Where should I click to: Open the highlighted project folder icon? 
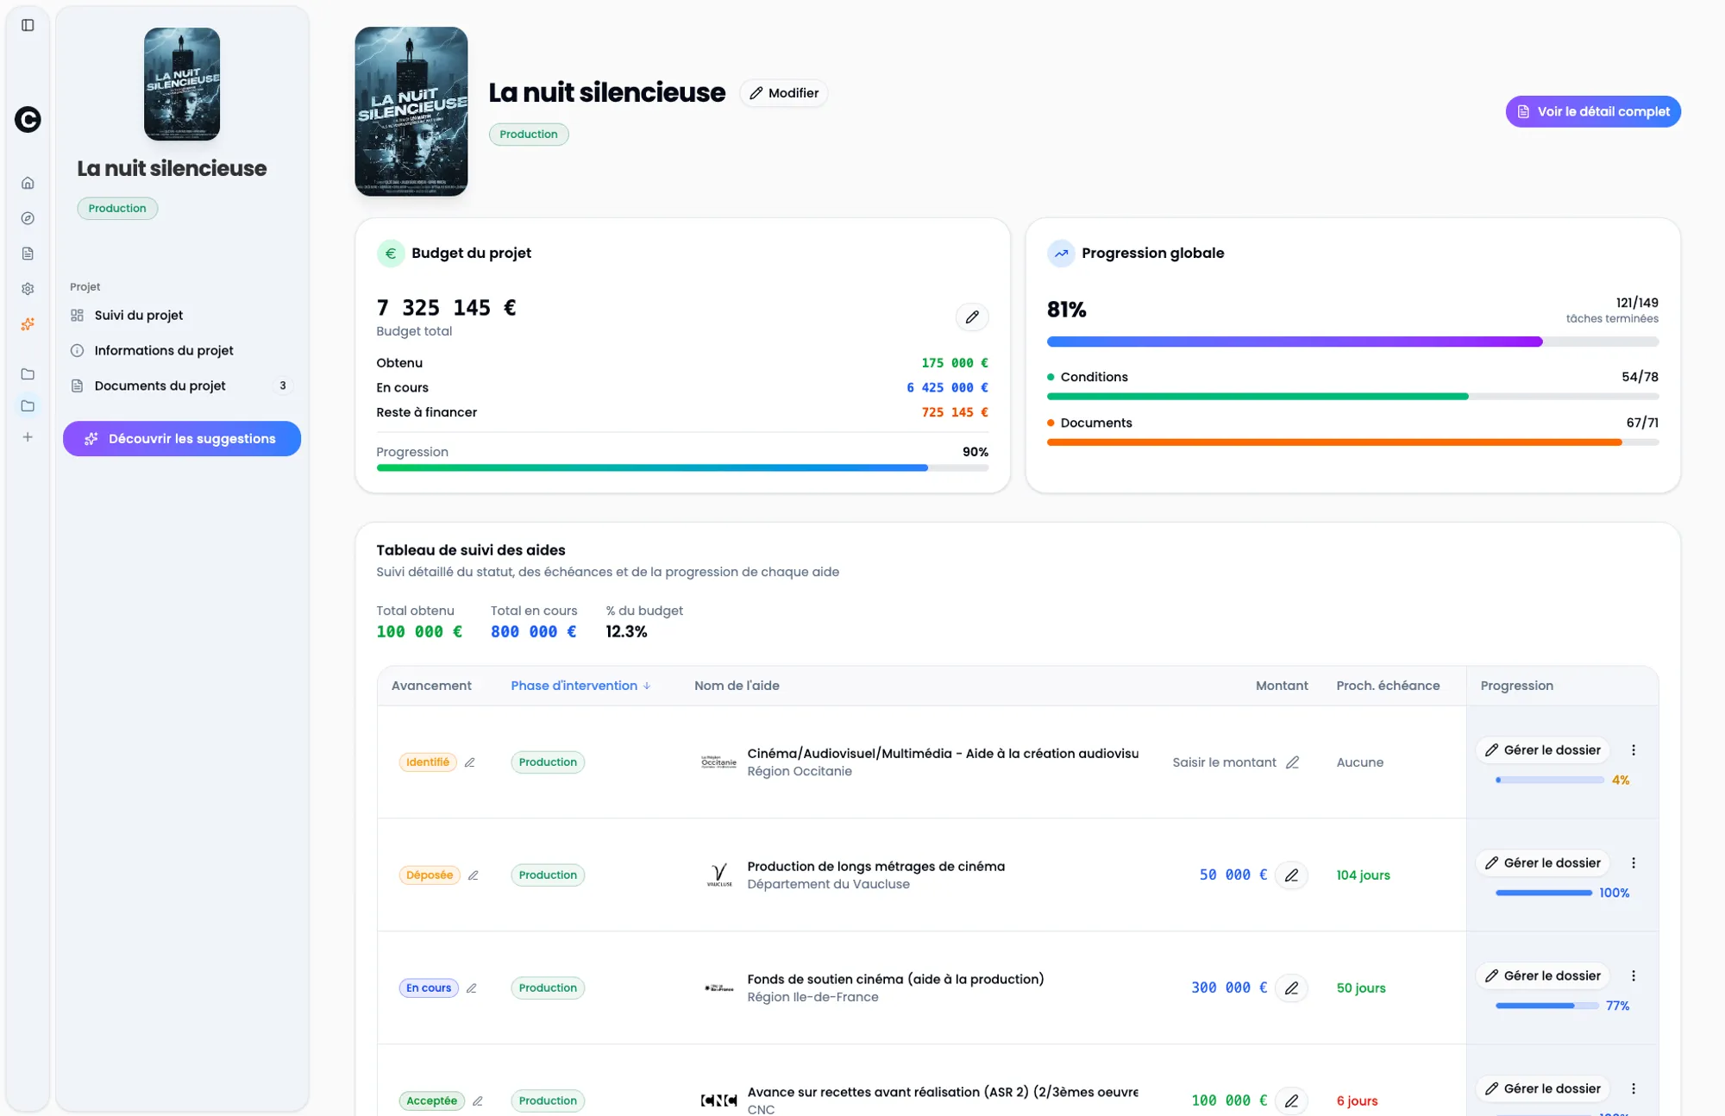[x=28, y=405]
